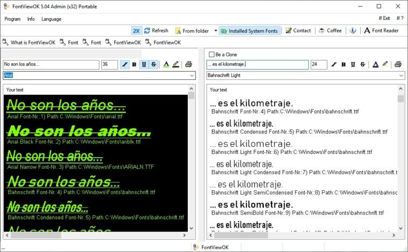Click the left panel scroll up arrow
Image resolution: width=408 pixels, height=252 pixels.
pos(192,88)
